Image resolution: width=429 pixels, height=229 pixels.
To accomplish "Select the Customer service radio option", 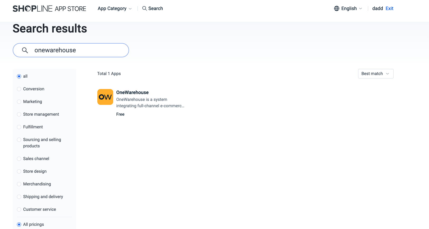I will tap(19, 209).
